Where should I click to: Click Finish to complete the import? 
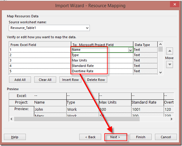click(140, 137)
